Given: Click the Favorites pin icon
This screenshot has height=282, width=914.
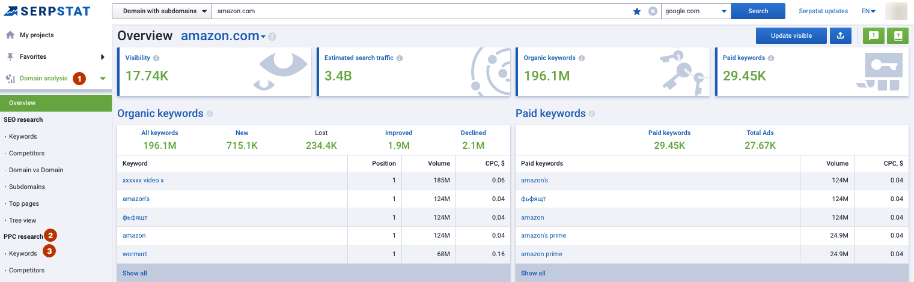Looking at the screenshot, I should [x=10, y=56].
